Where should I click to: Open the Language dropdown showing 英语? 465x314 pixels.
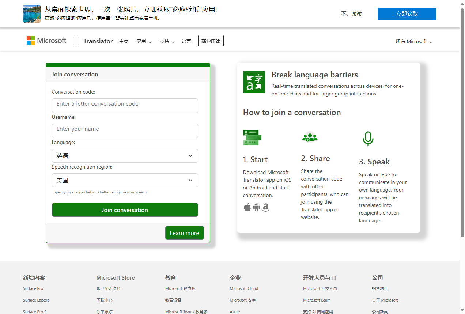pyautogui.click(x=125, y=155)
